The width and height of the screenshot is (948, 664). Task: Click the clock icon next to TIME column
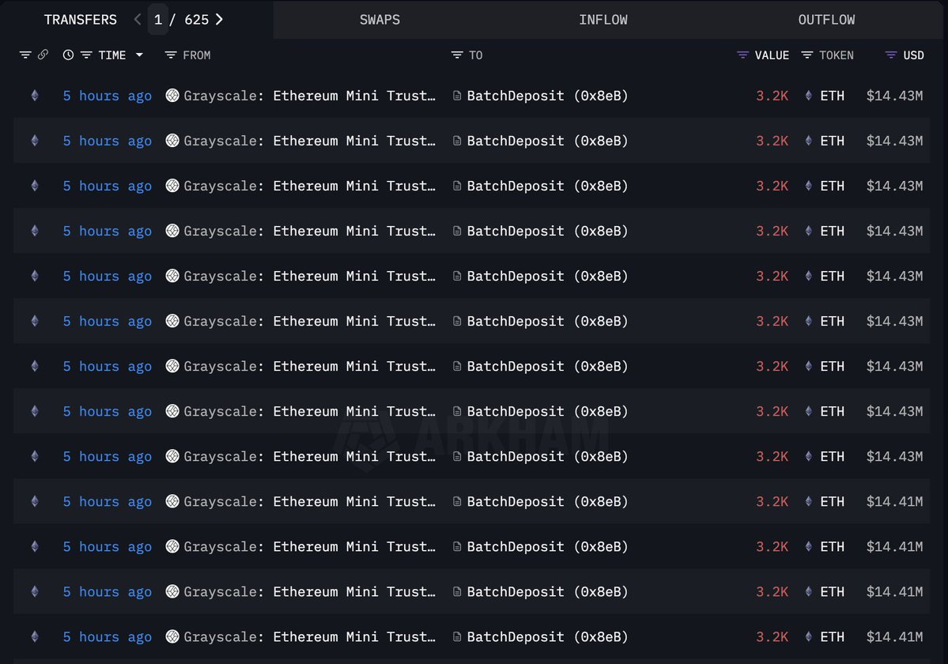67,55
